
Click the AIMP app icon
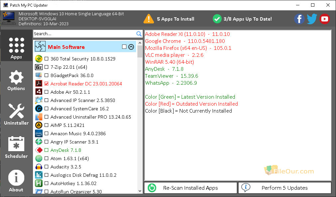39,125
